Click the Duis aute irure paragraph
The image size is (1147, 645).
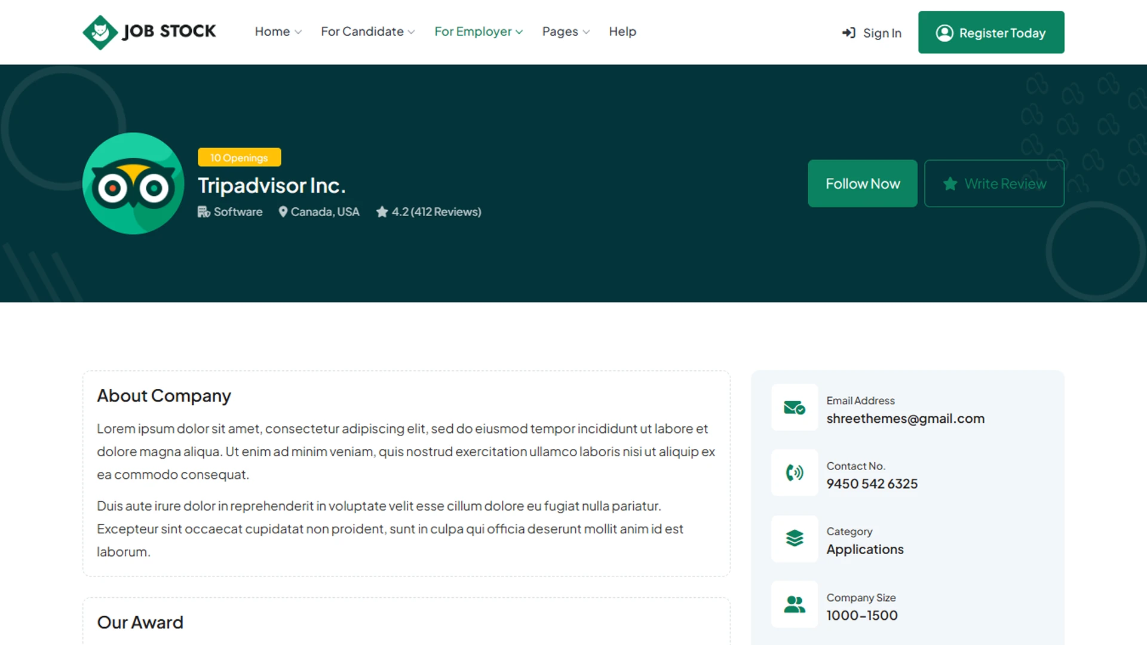coord(390,529)
